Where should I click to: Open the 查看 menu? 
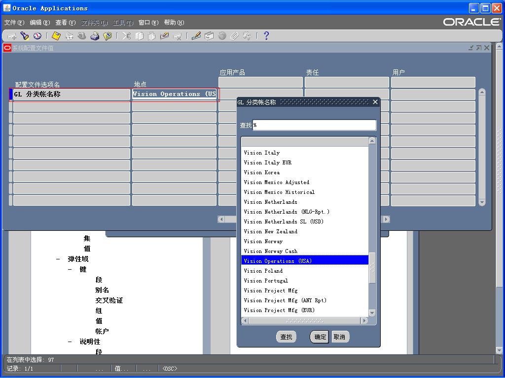tap(66, 23)
